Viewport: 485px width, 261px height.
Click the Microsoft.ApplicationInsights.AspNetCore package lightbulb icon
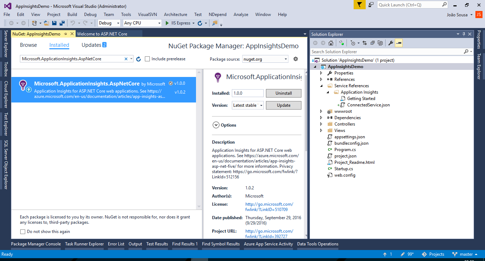tap(23, 85)
